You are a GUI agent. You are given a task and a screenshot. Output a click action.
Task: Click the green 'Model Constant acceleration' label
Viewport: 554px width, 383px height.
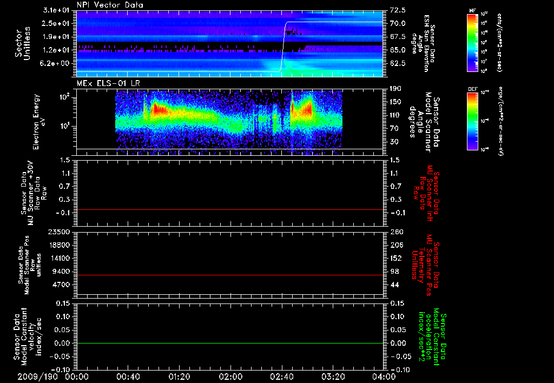[x=432, y=336]
